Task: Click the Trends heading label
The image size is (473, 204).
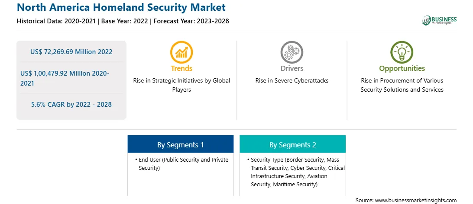Action: pos(181,68)
